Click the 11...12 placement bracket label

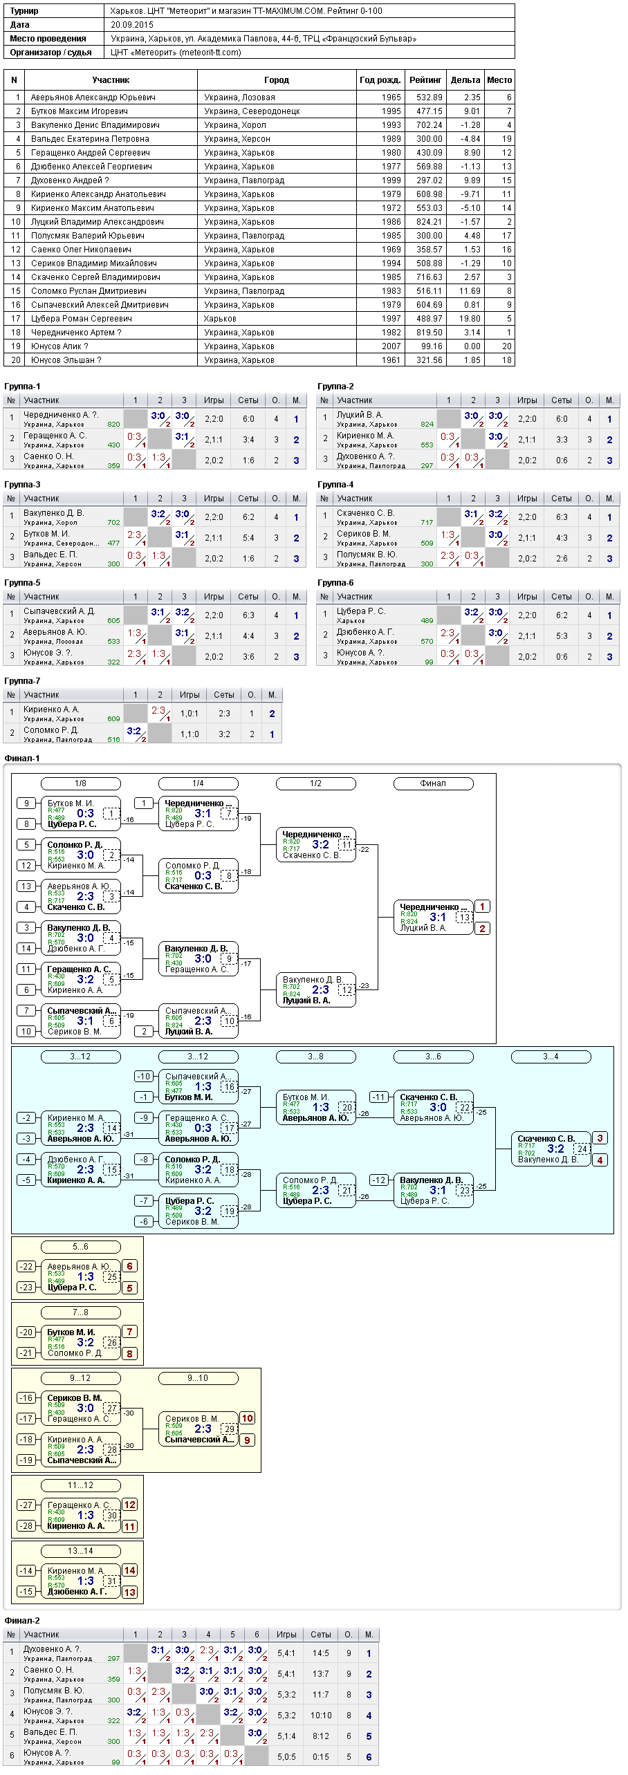(81, 1485)
